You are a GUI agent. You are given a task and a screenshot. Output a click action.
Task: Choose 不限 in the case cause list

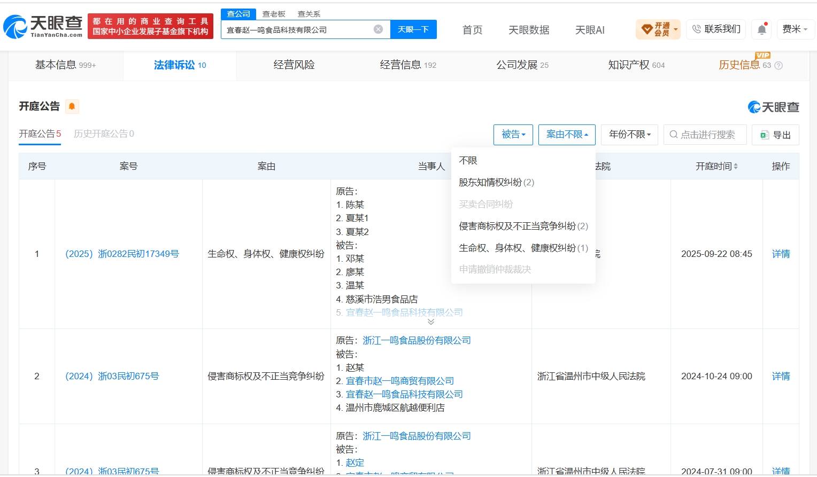click(x=468, y=160)
